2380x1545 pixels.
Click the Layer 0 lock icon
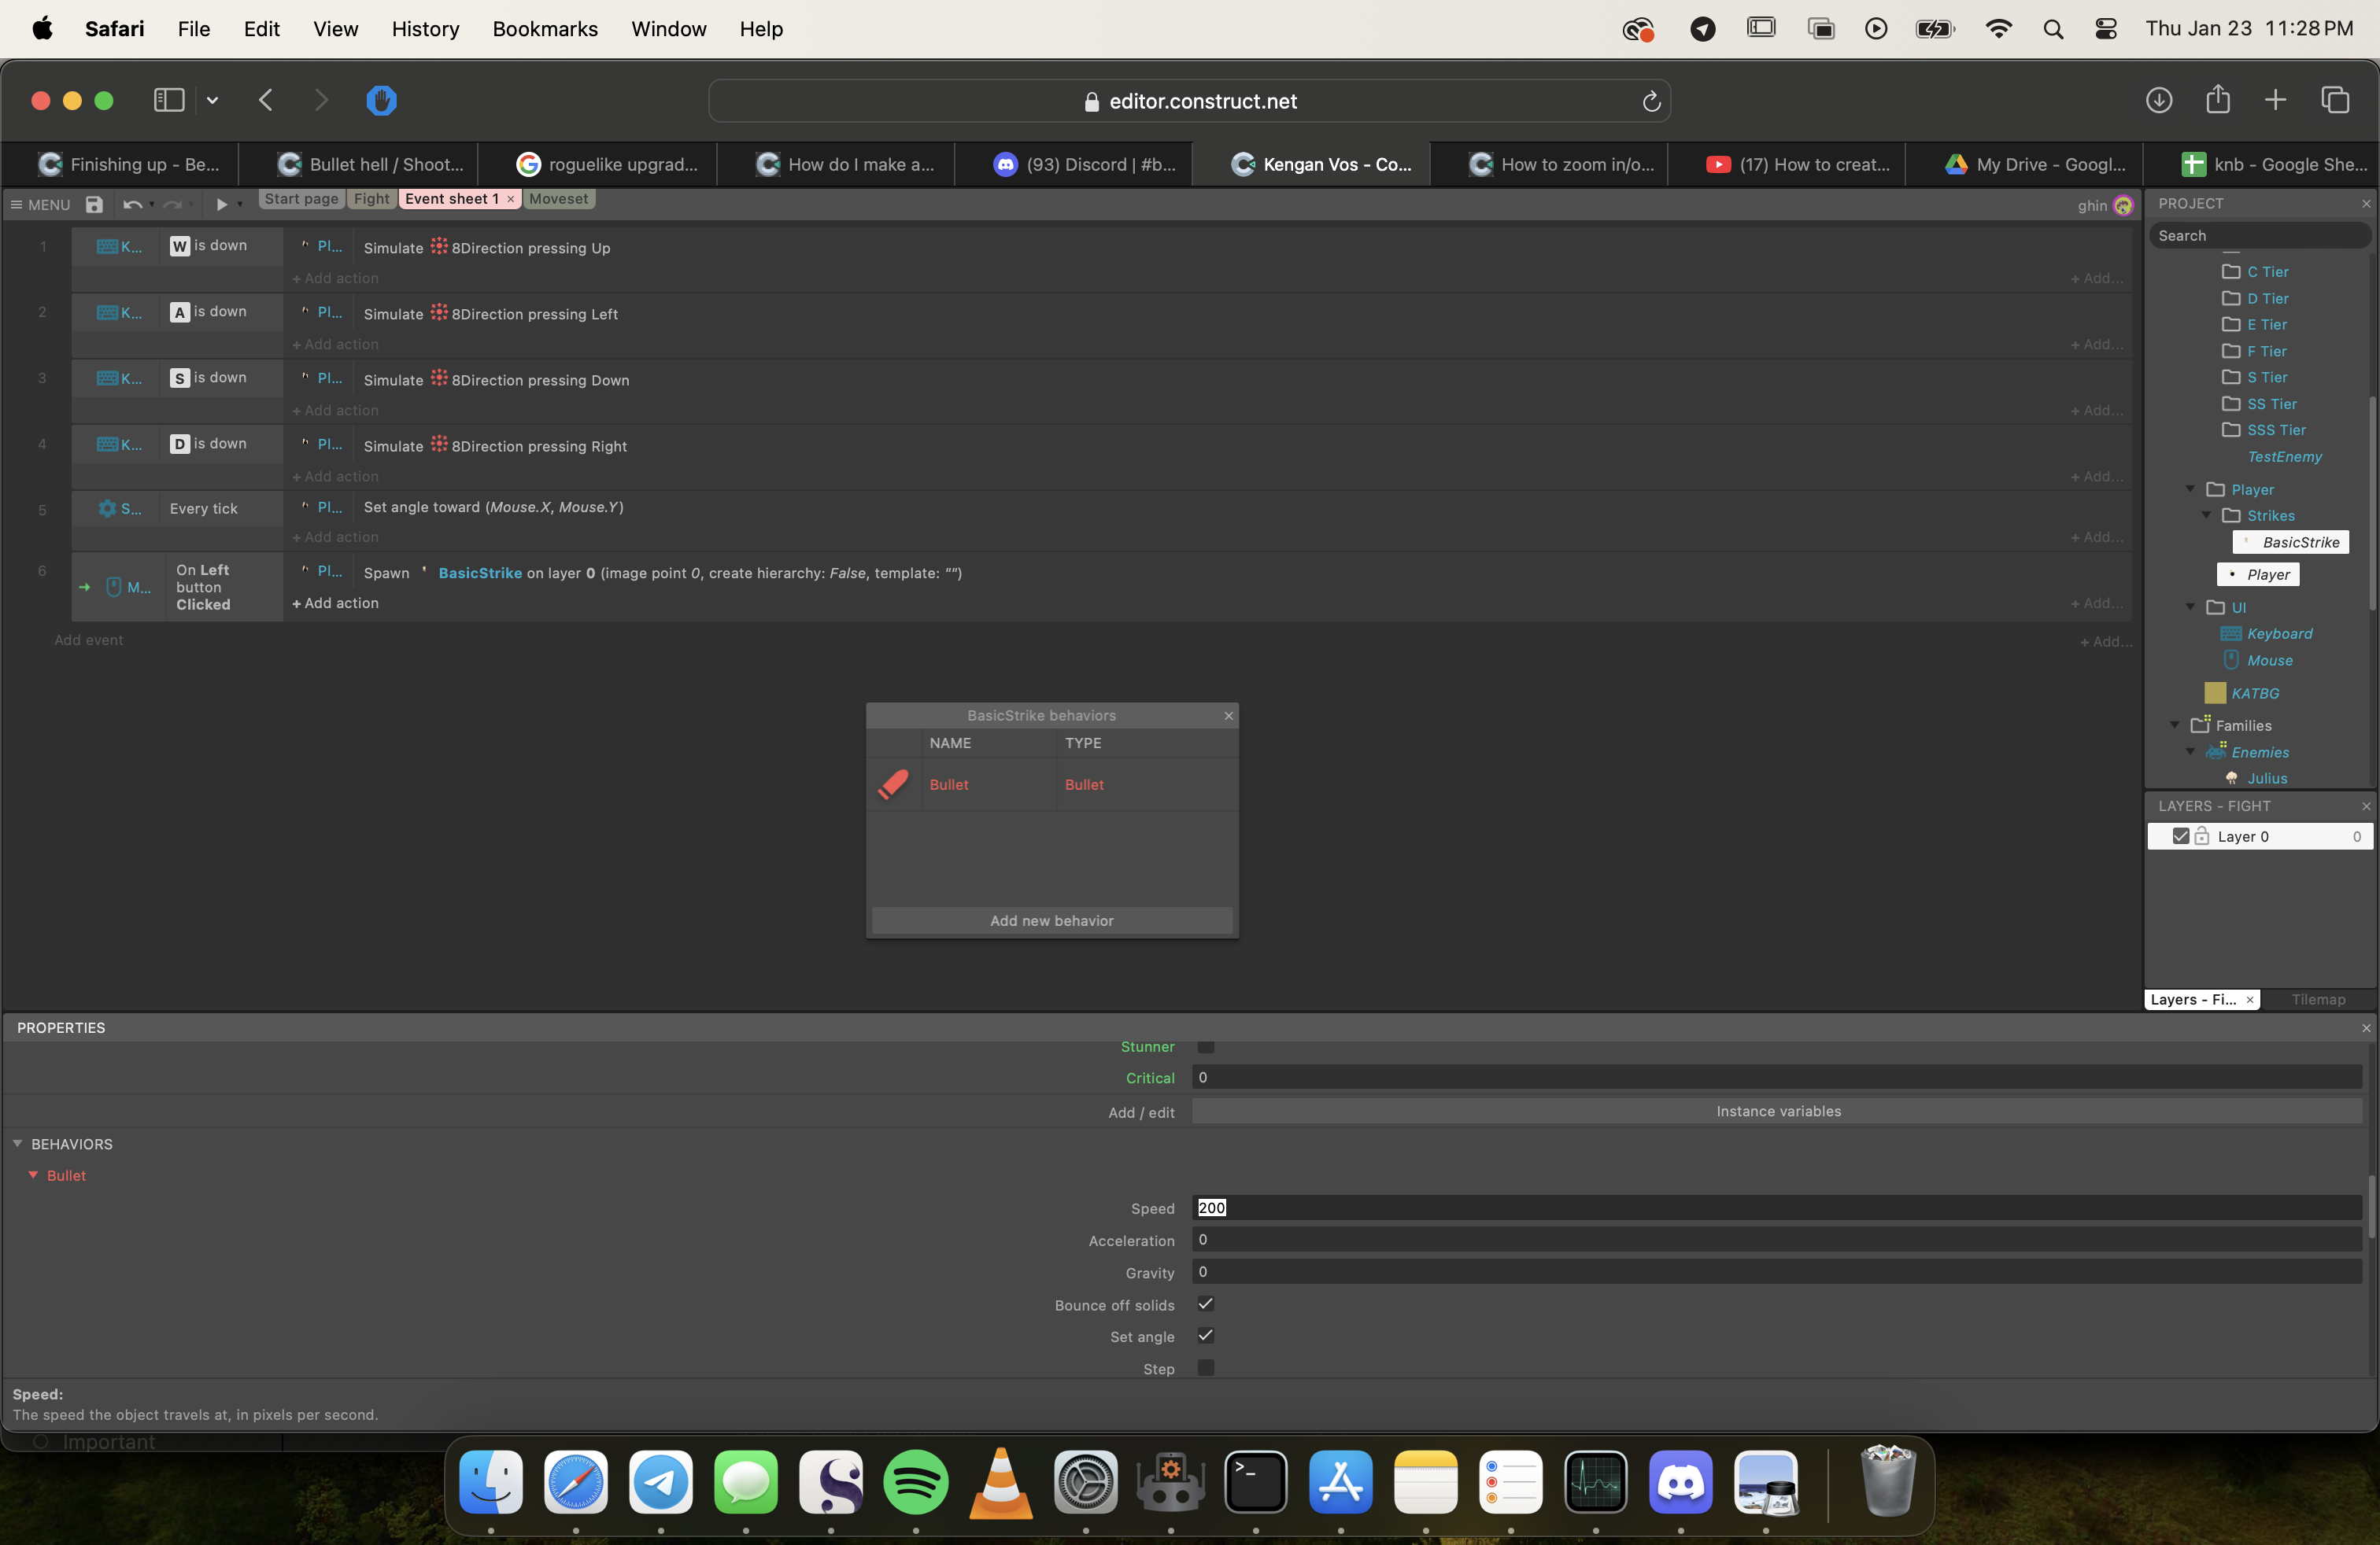[2201, 835]
